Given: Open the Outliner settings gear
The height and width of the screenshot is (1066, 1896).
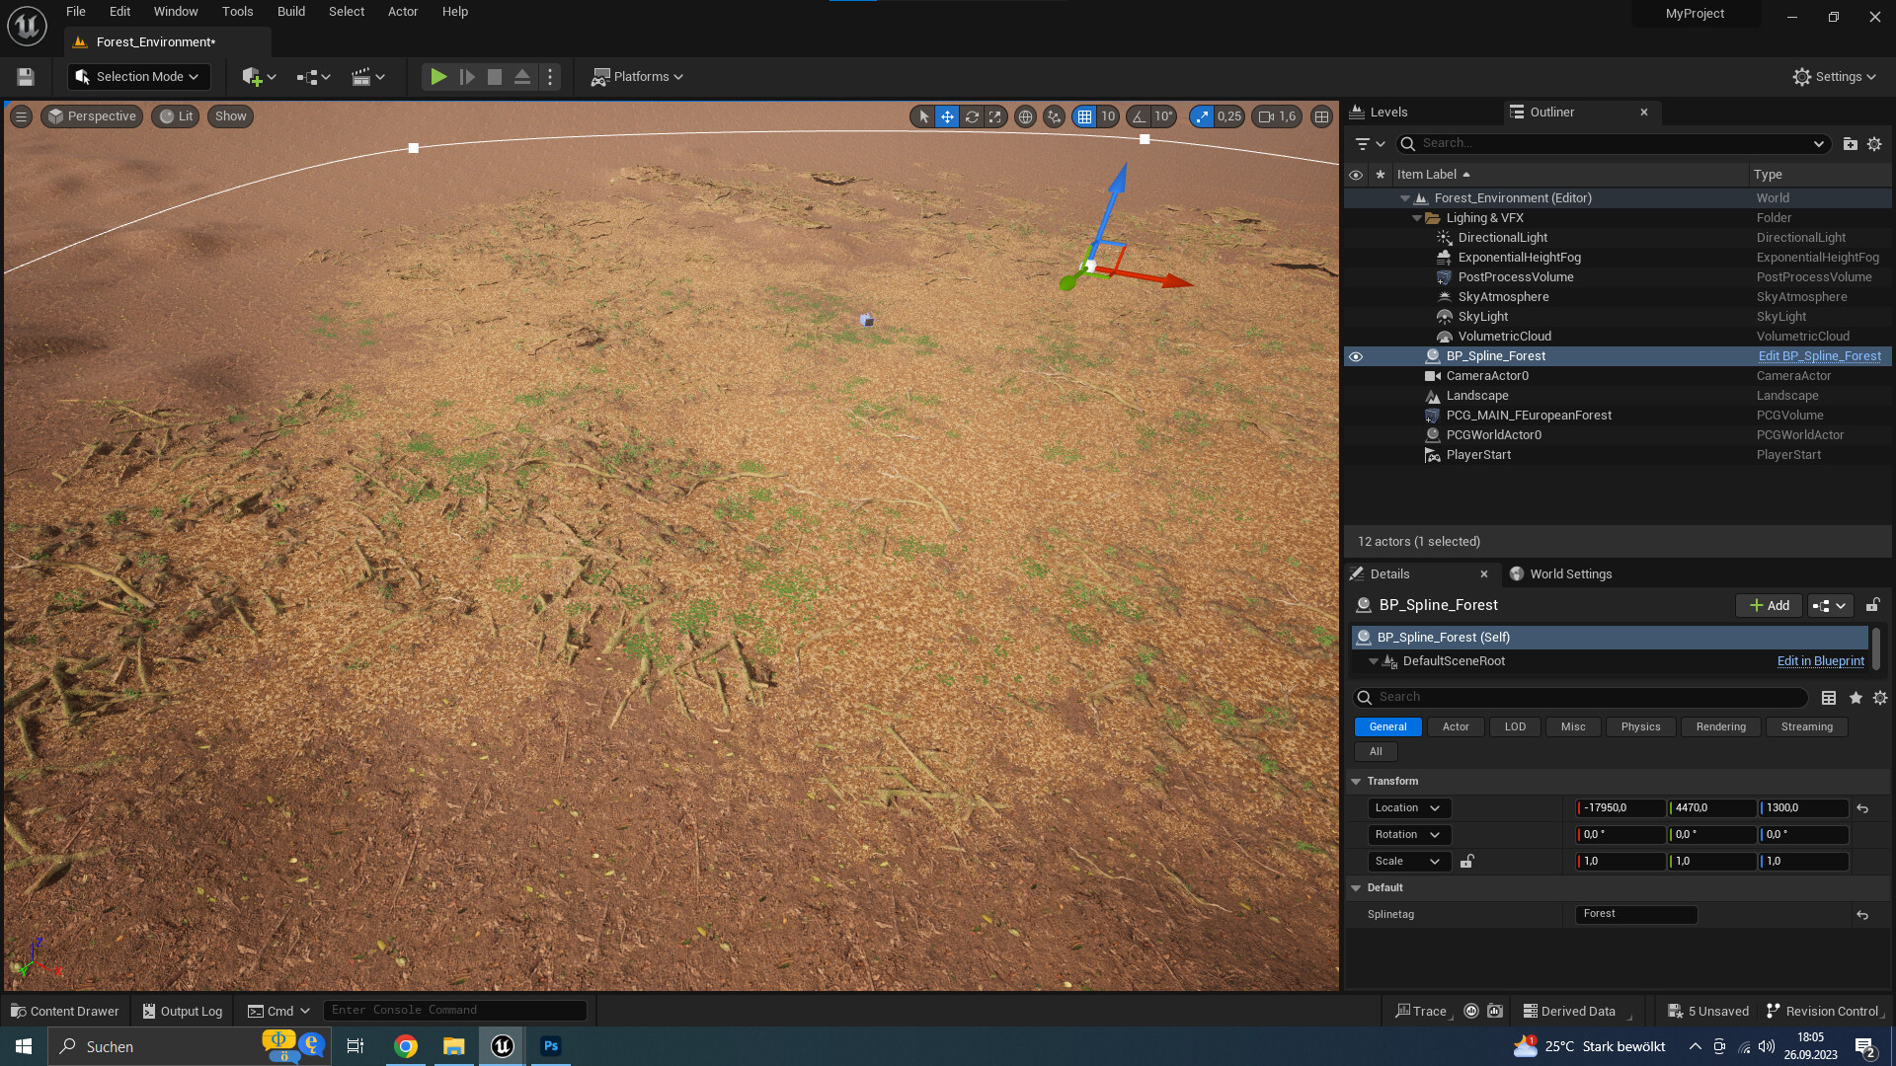Looking at the screenshot, I should (1874, 144).
